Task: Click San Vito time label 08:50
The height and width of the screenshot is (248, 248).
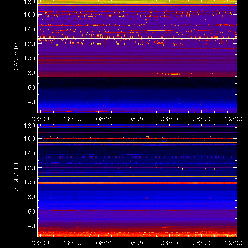Action: point(201,119)
